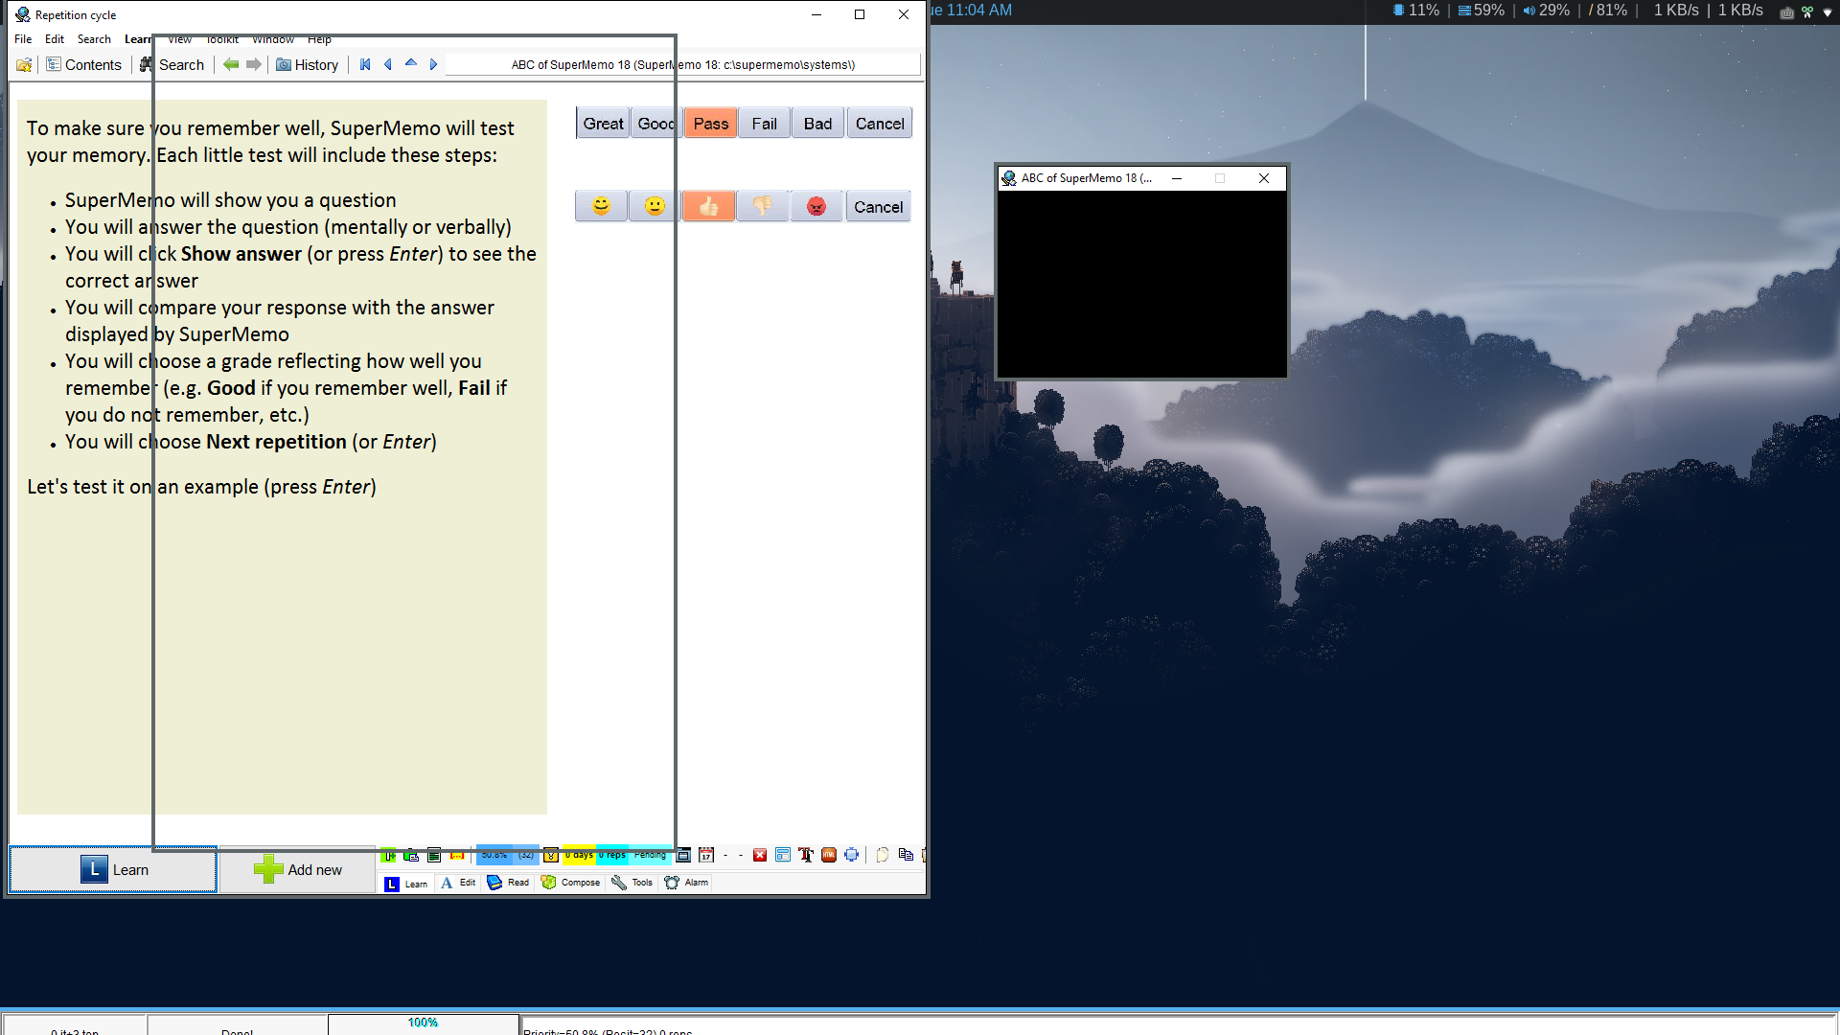Click the duplicate element copy icon
1840x1035 pixels.
click(x=907, y=855)
